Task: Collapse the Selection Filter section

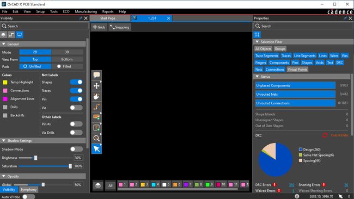Action: click(257, 42)
